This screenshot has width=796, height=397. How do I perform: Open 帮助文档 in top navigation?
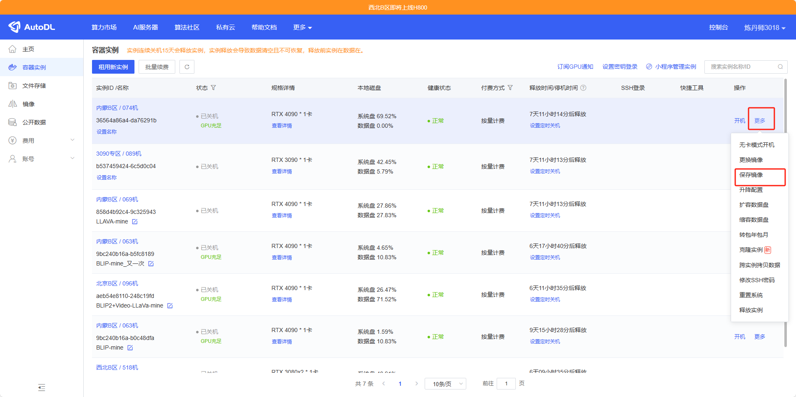pos(264,27)
